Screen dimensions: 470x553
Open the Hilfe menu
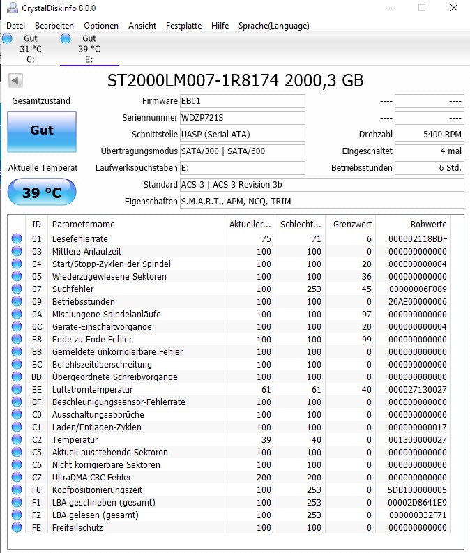(x=220, y=26)
